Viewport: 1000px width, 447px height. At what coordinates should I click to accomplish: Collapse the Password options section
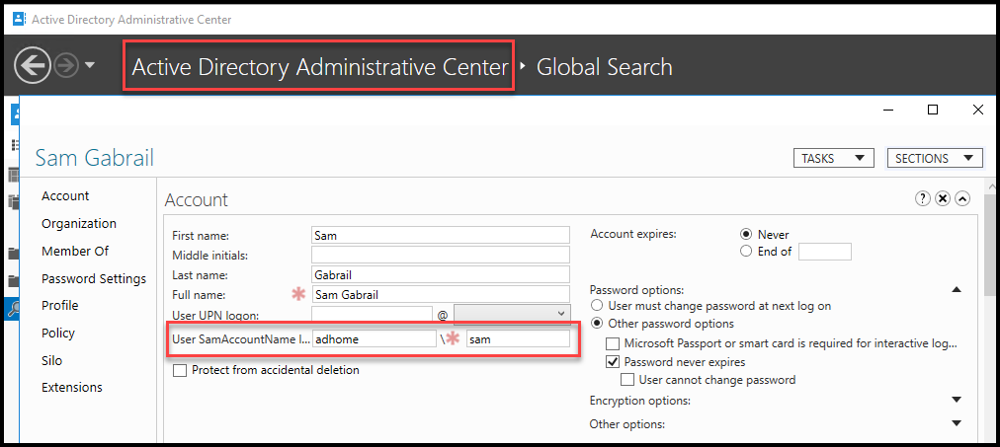click(956, 290)
